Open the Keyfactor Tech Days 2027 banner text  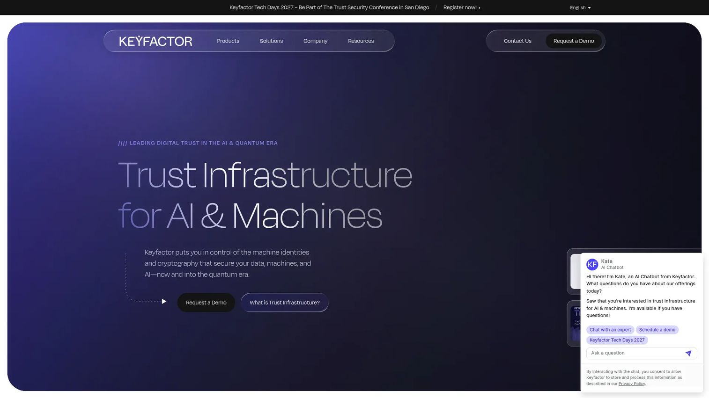pyautogui.click(x=329, y=7)
